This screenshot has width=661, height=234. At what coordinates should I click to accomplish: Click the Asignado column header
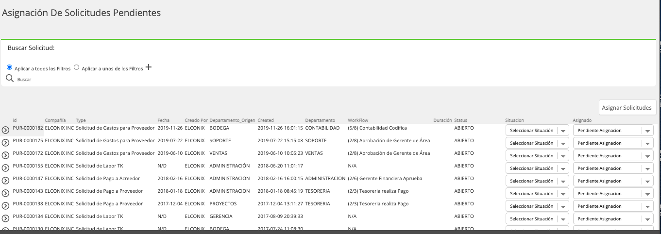pyautogui.click(x=582, y=120)
